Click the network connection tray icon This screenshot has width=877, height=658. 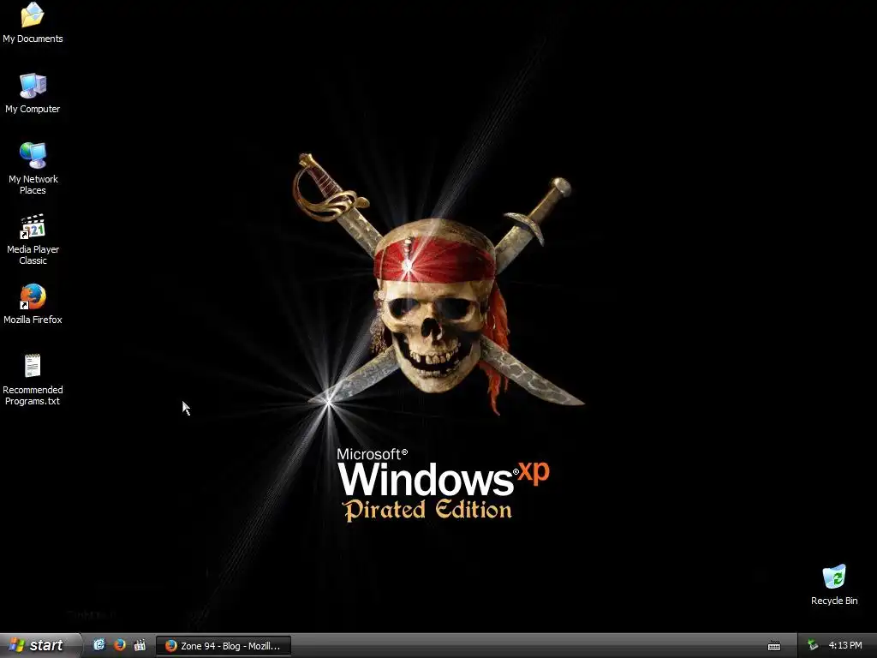pos(813,646)
